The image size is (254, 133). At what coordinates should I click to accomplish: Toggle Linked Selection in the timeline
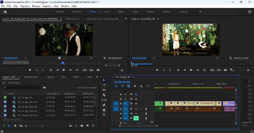tap(128, 86)
